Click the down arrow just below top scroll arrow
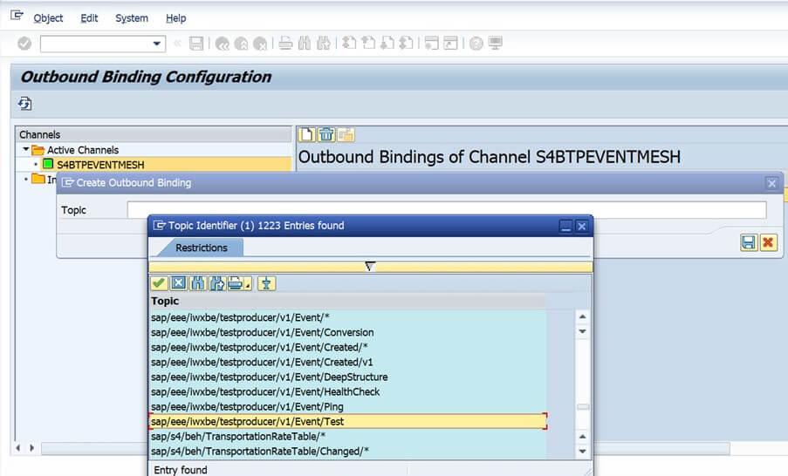 (582, 331)
